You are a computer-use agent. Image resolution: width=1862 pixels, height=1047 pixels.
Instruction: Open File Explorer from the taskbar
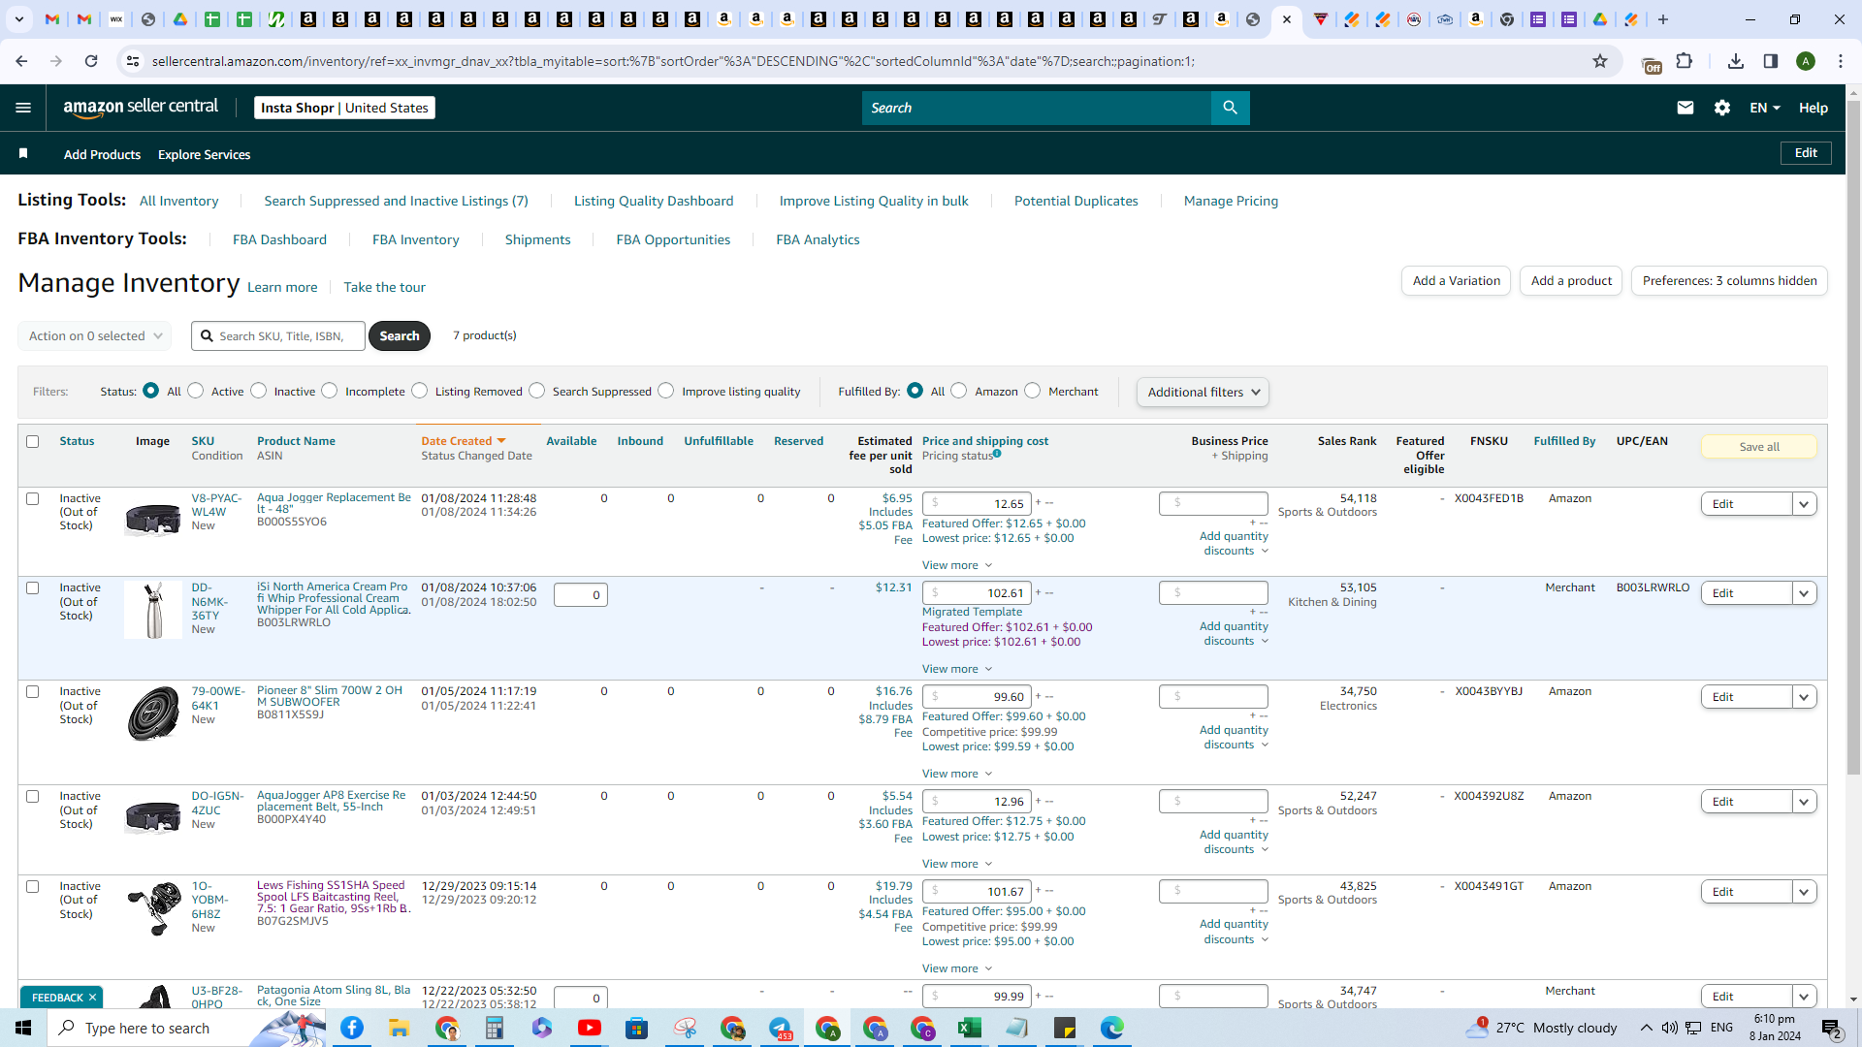pos(400,1028)
